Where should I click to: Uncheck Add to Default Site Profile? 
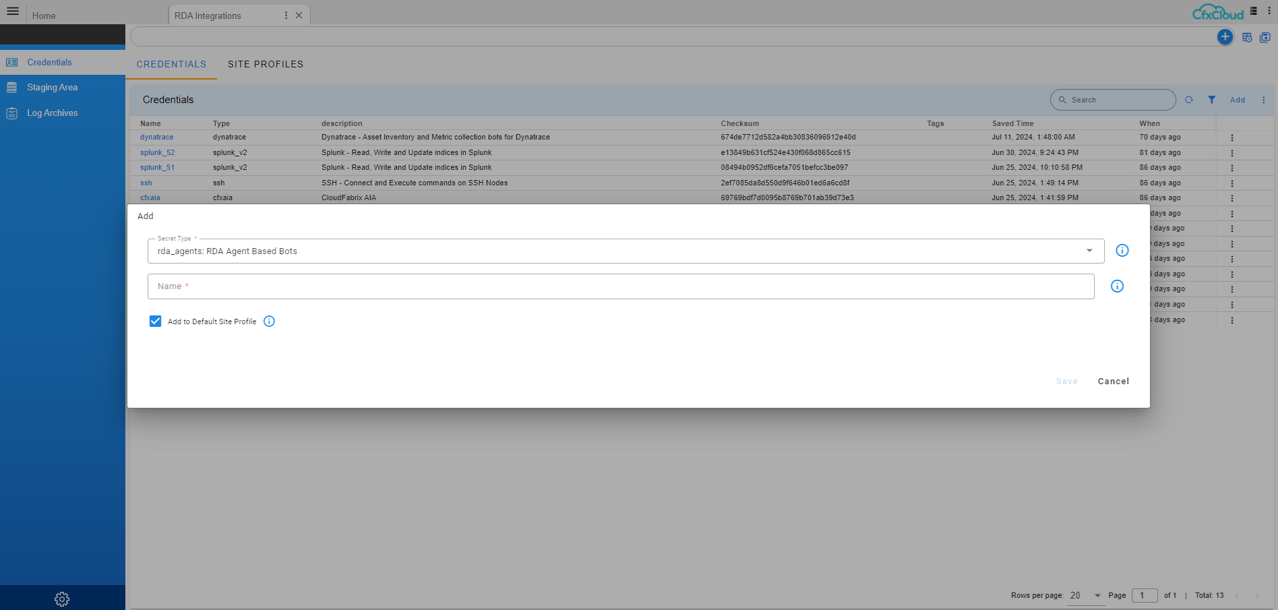point(156,322)
